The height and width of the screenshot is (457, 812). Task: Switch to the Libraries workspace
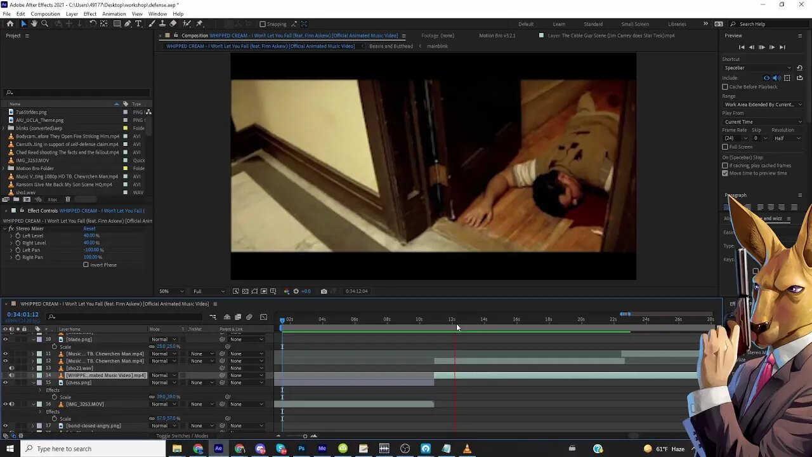pos(677,24)
